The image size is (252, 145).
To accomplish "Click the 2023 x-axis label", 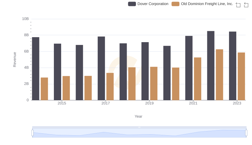I will click(237, 103).
